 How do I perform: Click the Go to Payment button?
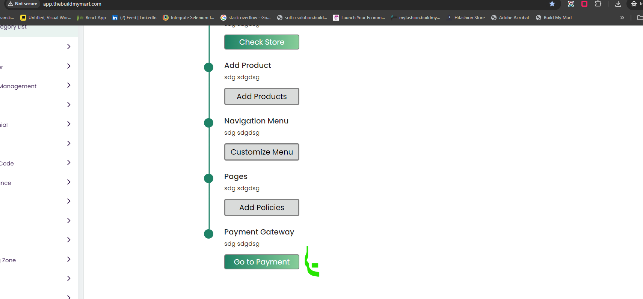click(x=262, y=262)
